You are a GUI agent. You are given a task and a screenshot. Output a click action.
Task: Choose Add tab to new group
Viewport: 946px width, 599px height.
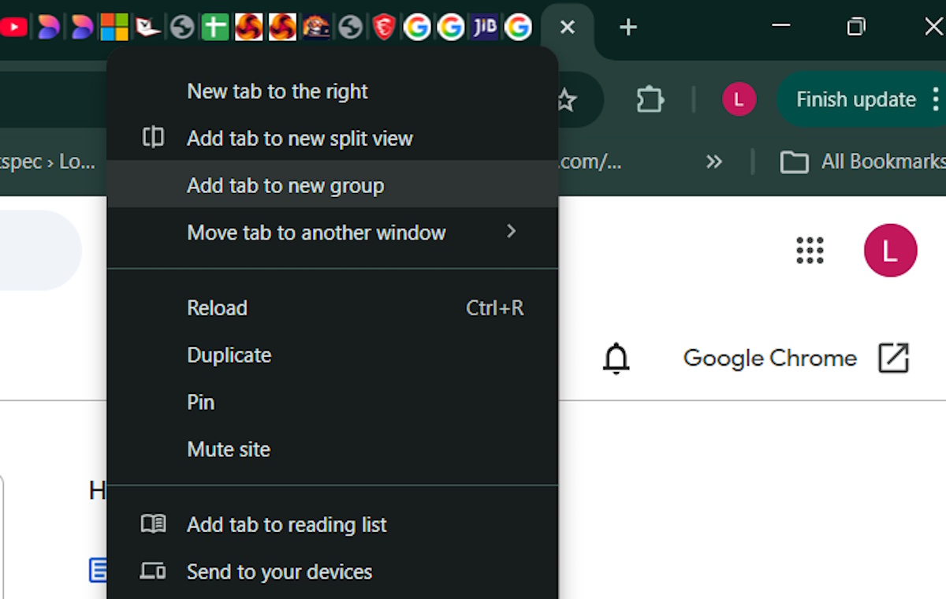coord(285,185)
